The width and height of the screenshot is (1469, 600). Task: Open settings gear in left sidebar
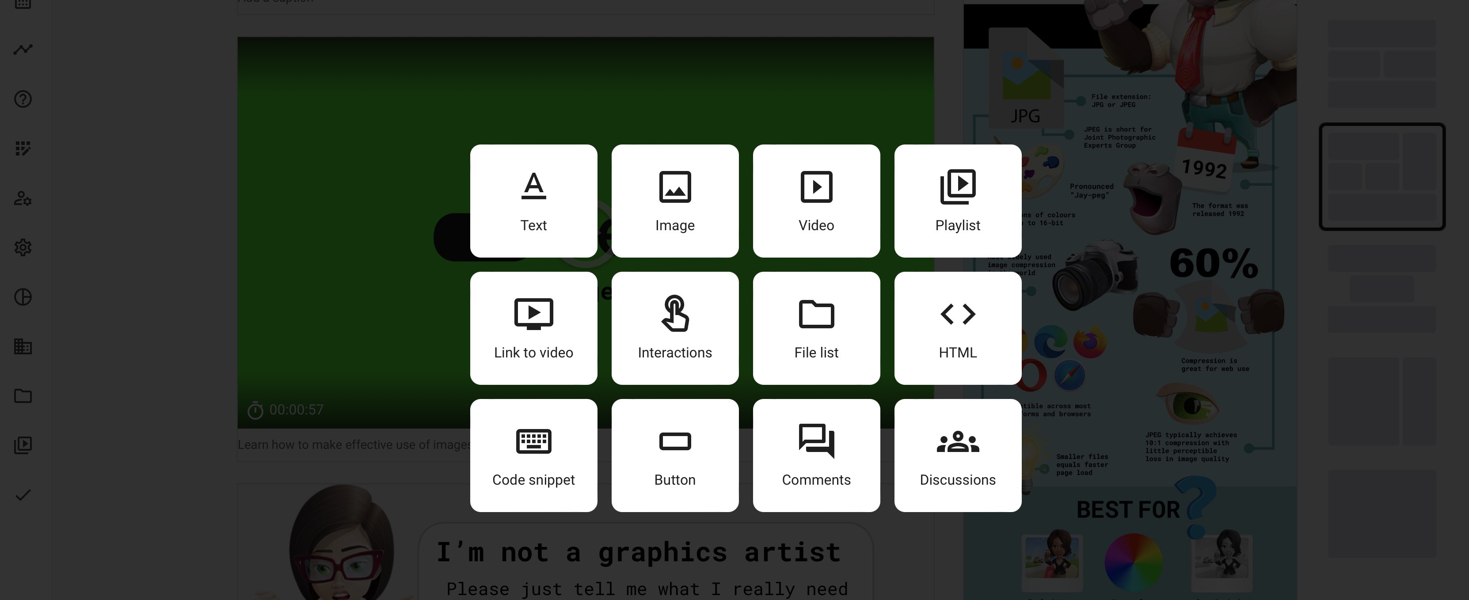point(23,247)
